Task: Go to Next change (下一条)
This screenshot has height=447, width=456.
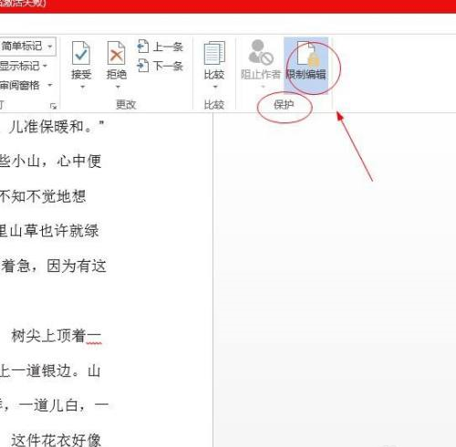Action: [161, 66]
